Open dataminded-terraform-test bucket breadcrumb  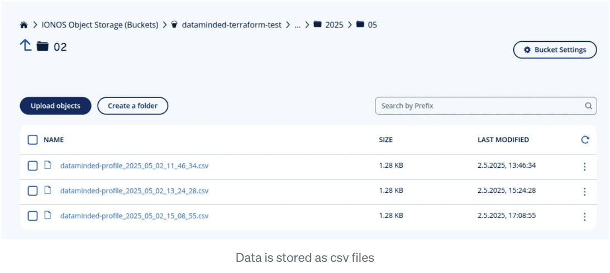coord(231,25)
